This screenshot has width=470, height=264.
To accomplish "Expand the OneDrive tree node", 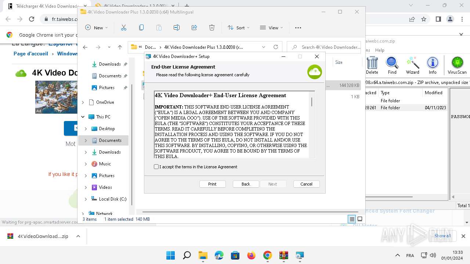I will coord(83,102).
